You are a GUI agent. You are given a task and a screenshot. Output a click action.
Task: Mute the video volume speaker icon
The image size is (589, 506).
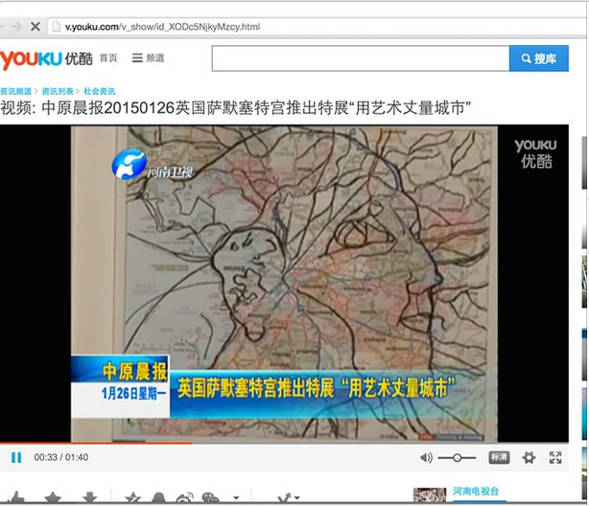(x=426, y=457)
